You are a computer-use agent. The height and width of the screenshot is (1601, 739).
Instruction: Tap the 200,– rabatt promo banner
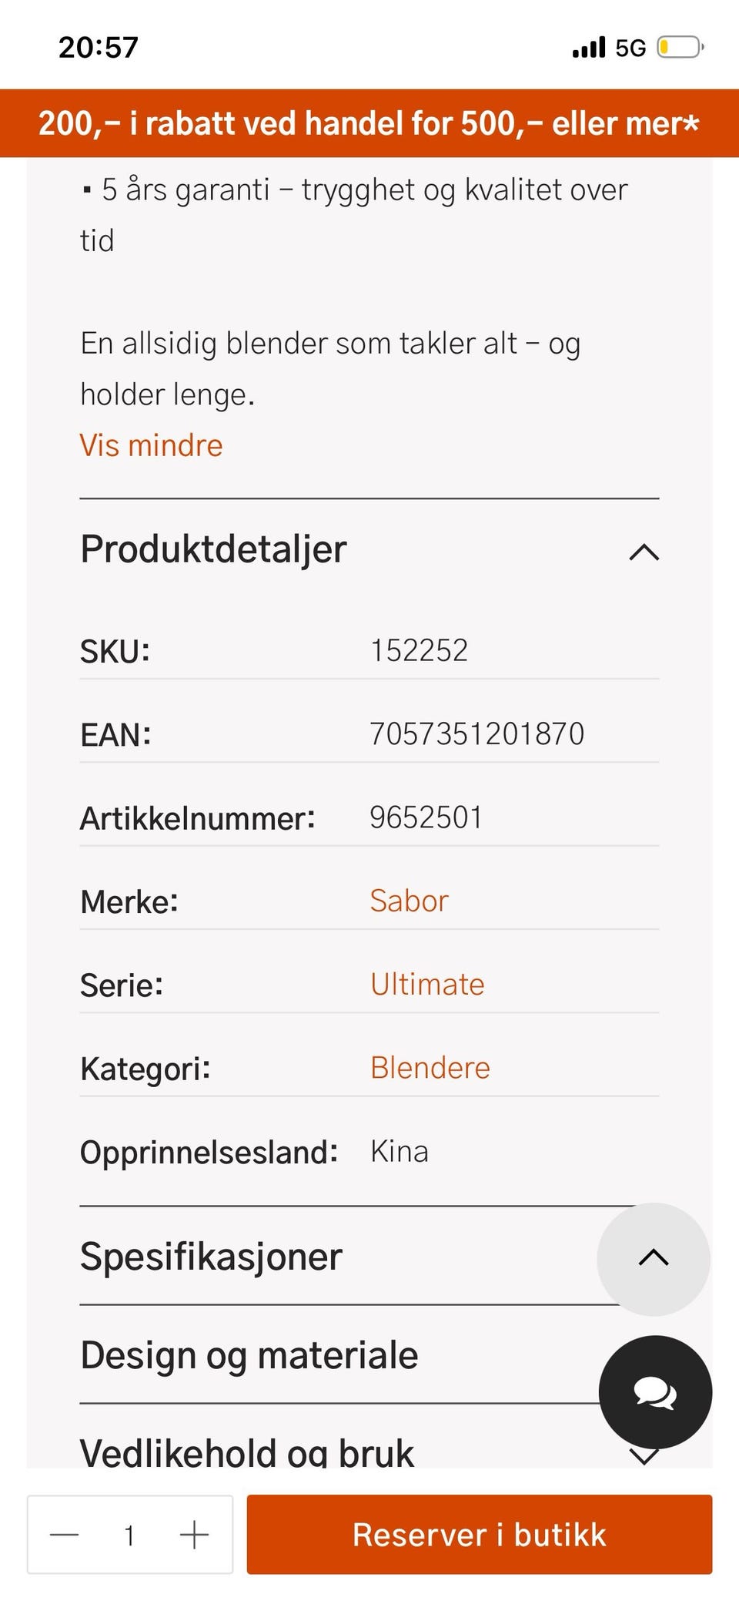369,123
